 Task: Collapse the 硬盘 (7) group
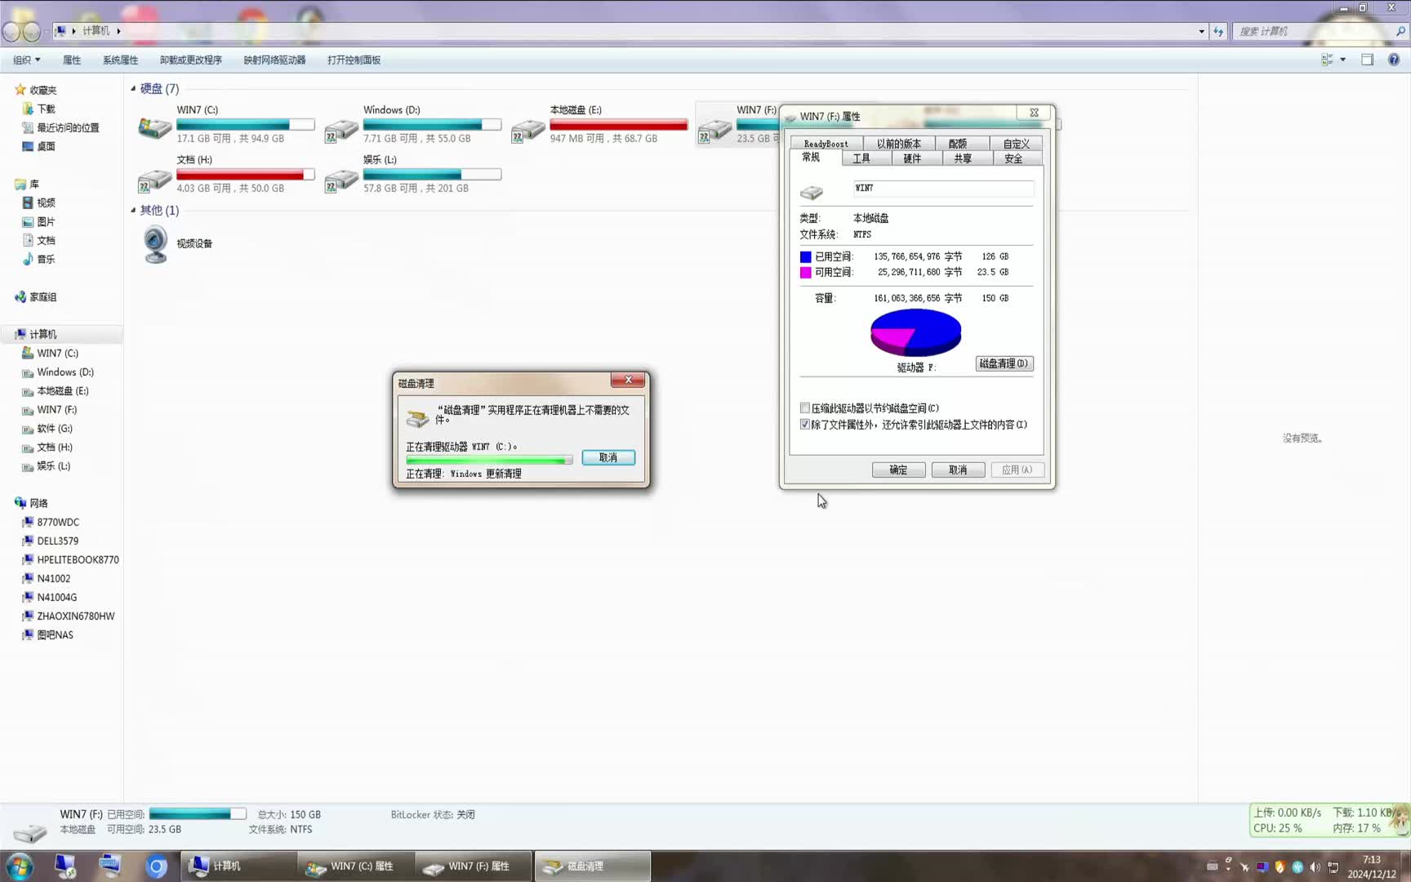coord(133,88)
